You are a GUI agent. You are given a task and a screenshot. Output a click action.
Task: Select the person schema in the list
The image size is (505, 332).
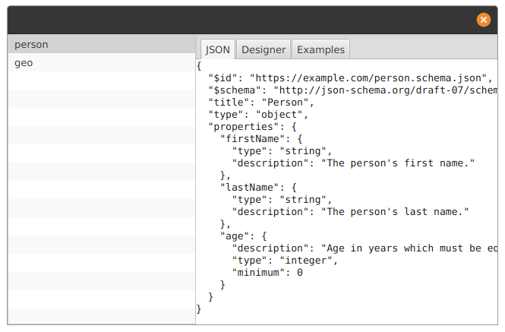[102, 44]
